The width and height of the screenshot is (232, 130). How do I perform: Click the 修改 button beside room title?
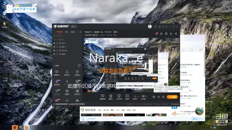click(115, 32)
